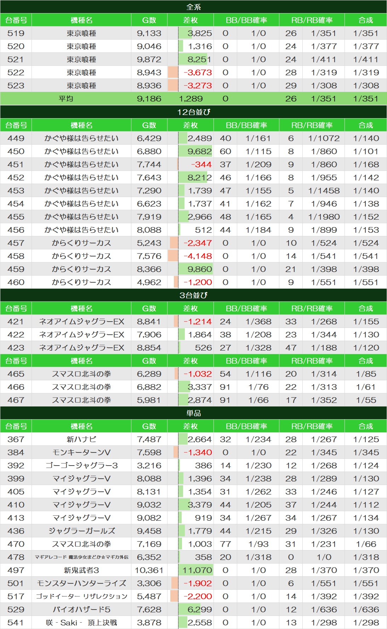Click the red value -344
The height and width of the screenshot is (629, 387).
pos(201,165)
